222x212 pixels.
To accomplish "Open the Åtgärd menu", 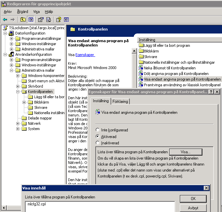I will coord(23,12).
